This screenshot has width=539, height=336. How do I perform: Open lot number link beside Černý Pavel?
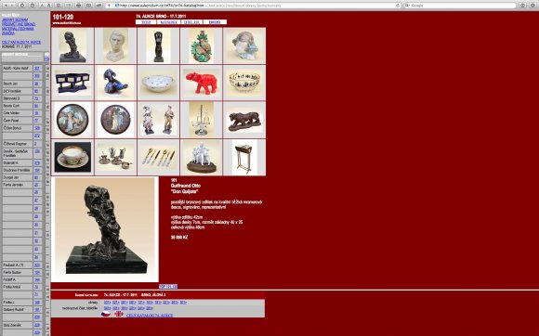[36, 121]
